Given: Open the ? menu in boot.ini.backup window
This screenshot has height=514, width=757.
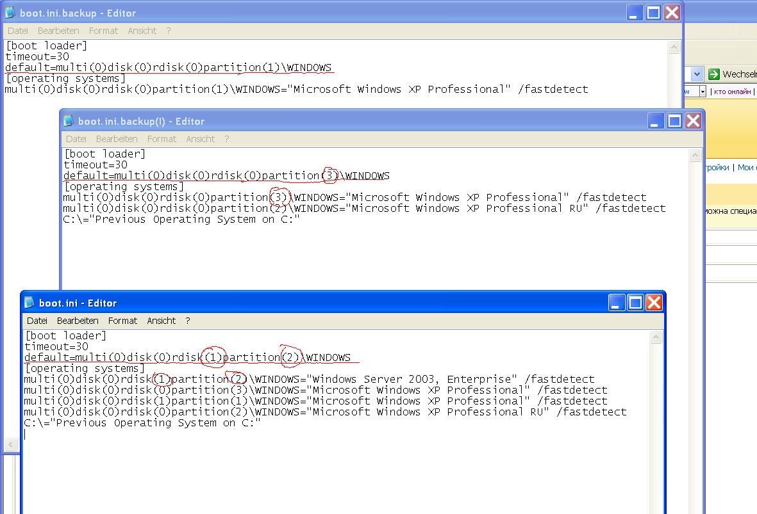Looking at the screenshot, I should pos(169,31).
